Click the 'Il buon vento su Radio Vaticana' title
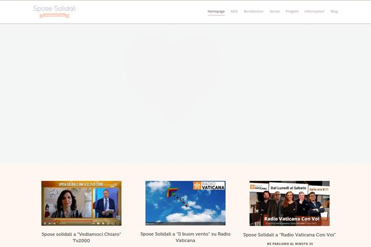Viewport: 371px width, 247px height. click(185, 237)
